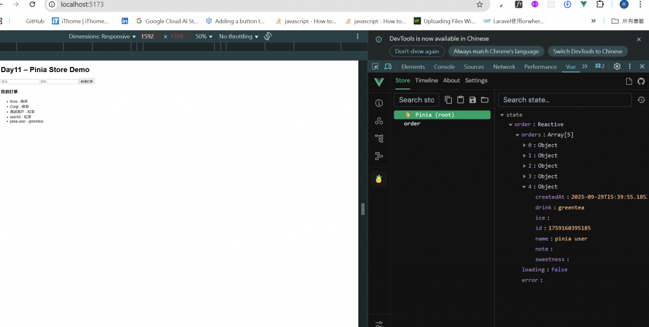Open the component tree pages icon in Vue sidebar
The height and width of the screenshot is (327, 649).
379,139
